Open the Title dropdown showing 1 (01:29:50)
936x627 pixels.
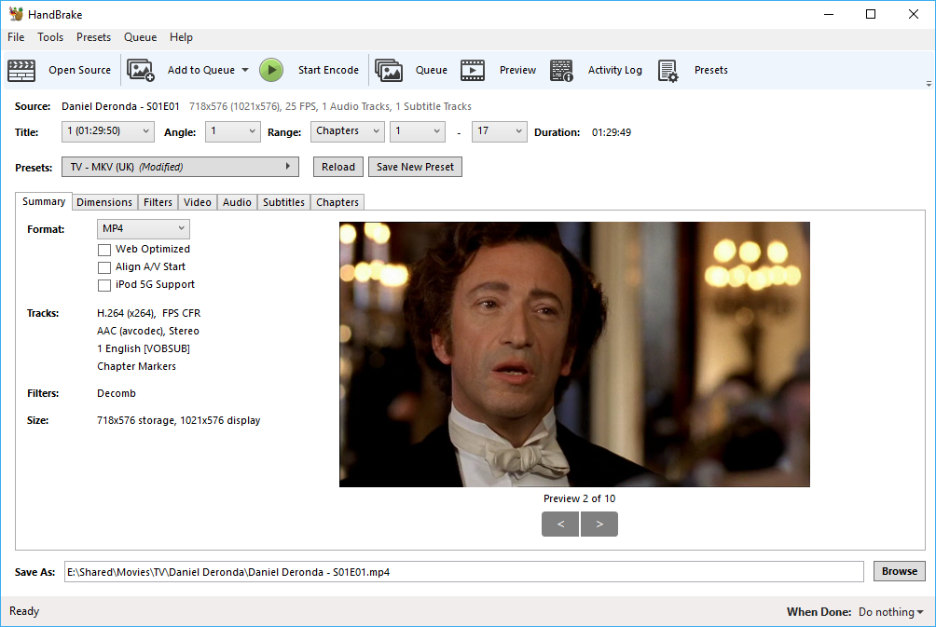click(x=108, y=132)
